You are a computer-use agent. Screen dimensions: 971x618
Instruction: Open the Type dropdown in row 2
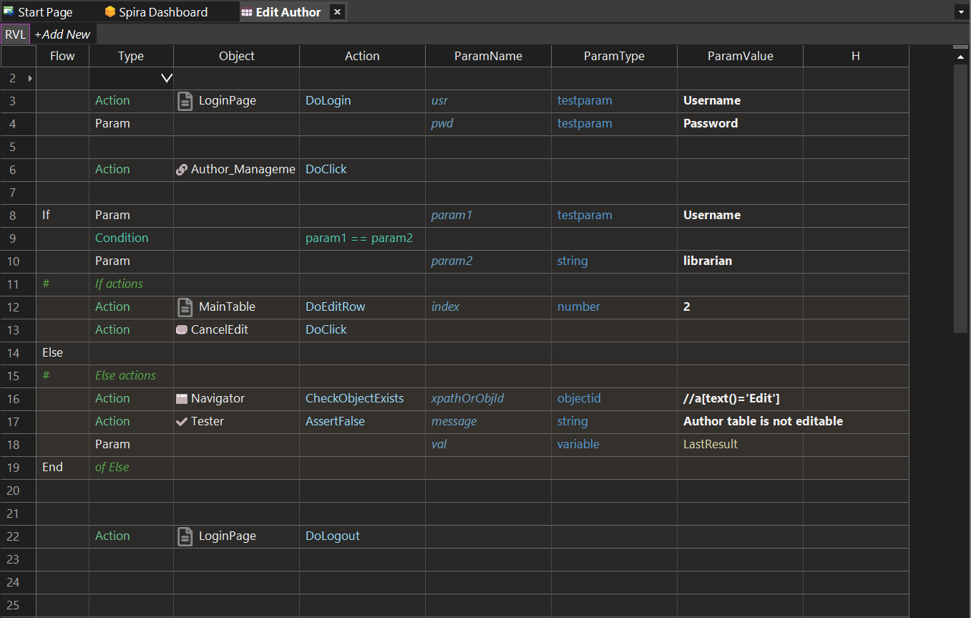tap(166, 78)
